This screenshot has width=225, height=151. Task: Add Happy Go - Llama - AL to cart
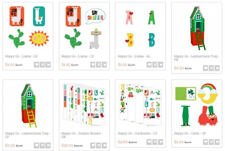click(x=161, y=65)
